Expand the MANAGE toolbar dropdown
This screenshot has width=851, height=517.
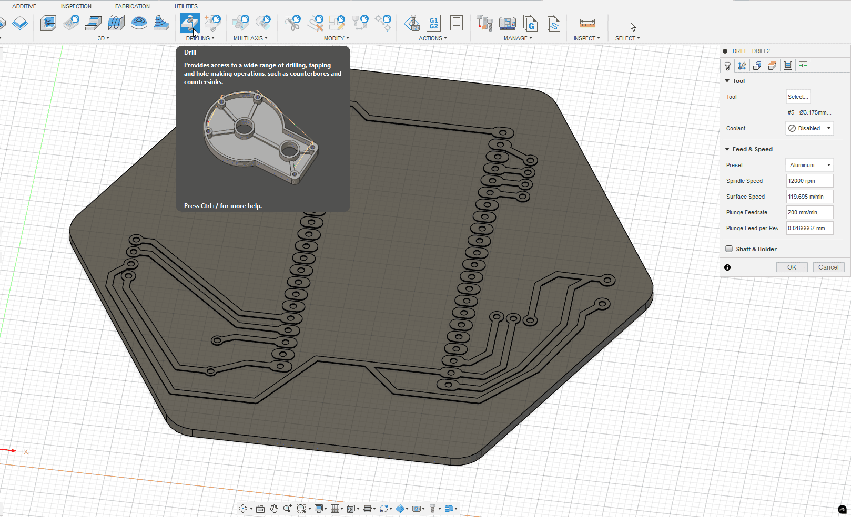[518, 38]
